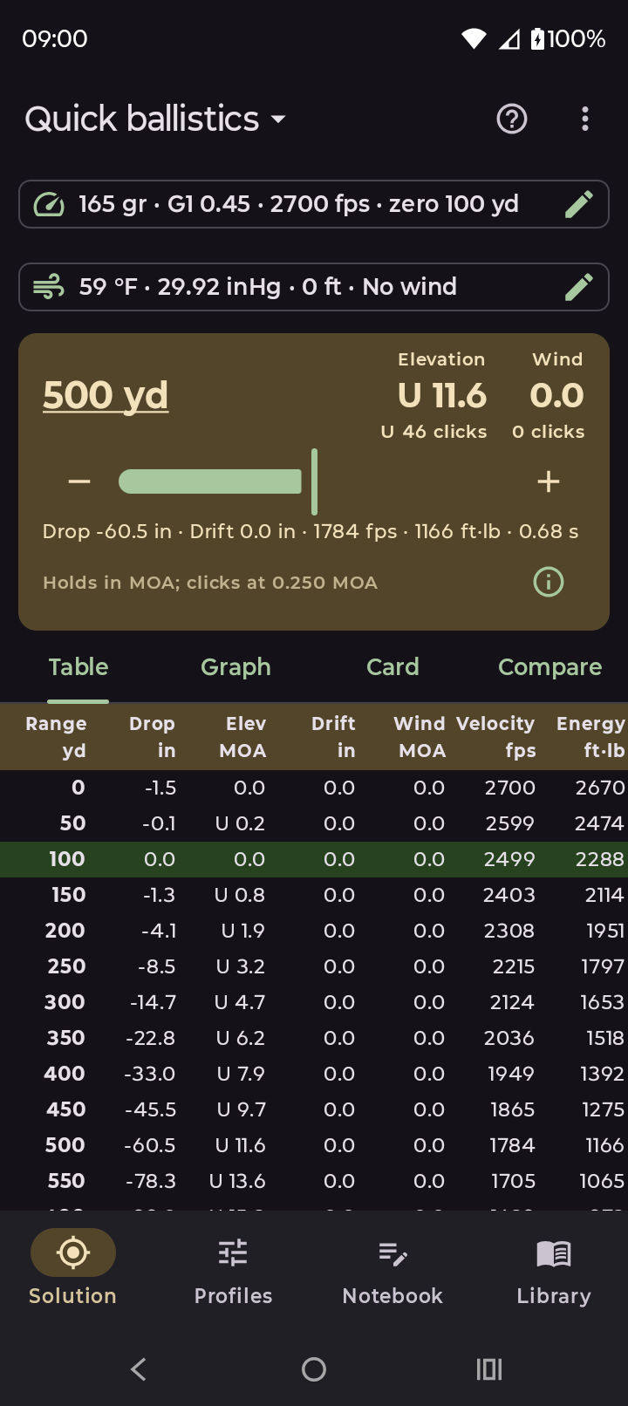Tap the U 46 clicks elevation label
628x1406 pixels.
tap(434, 432)
